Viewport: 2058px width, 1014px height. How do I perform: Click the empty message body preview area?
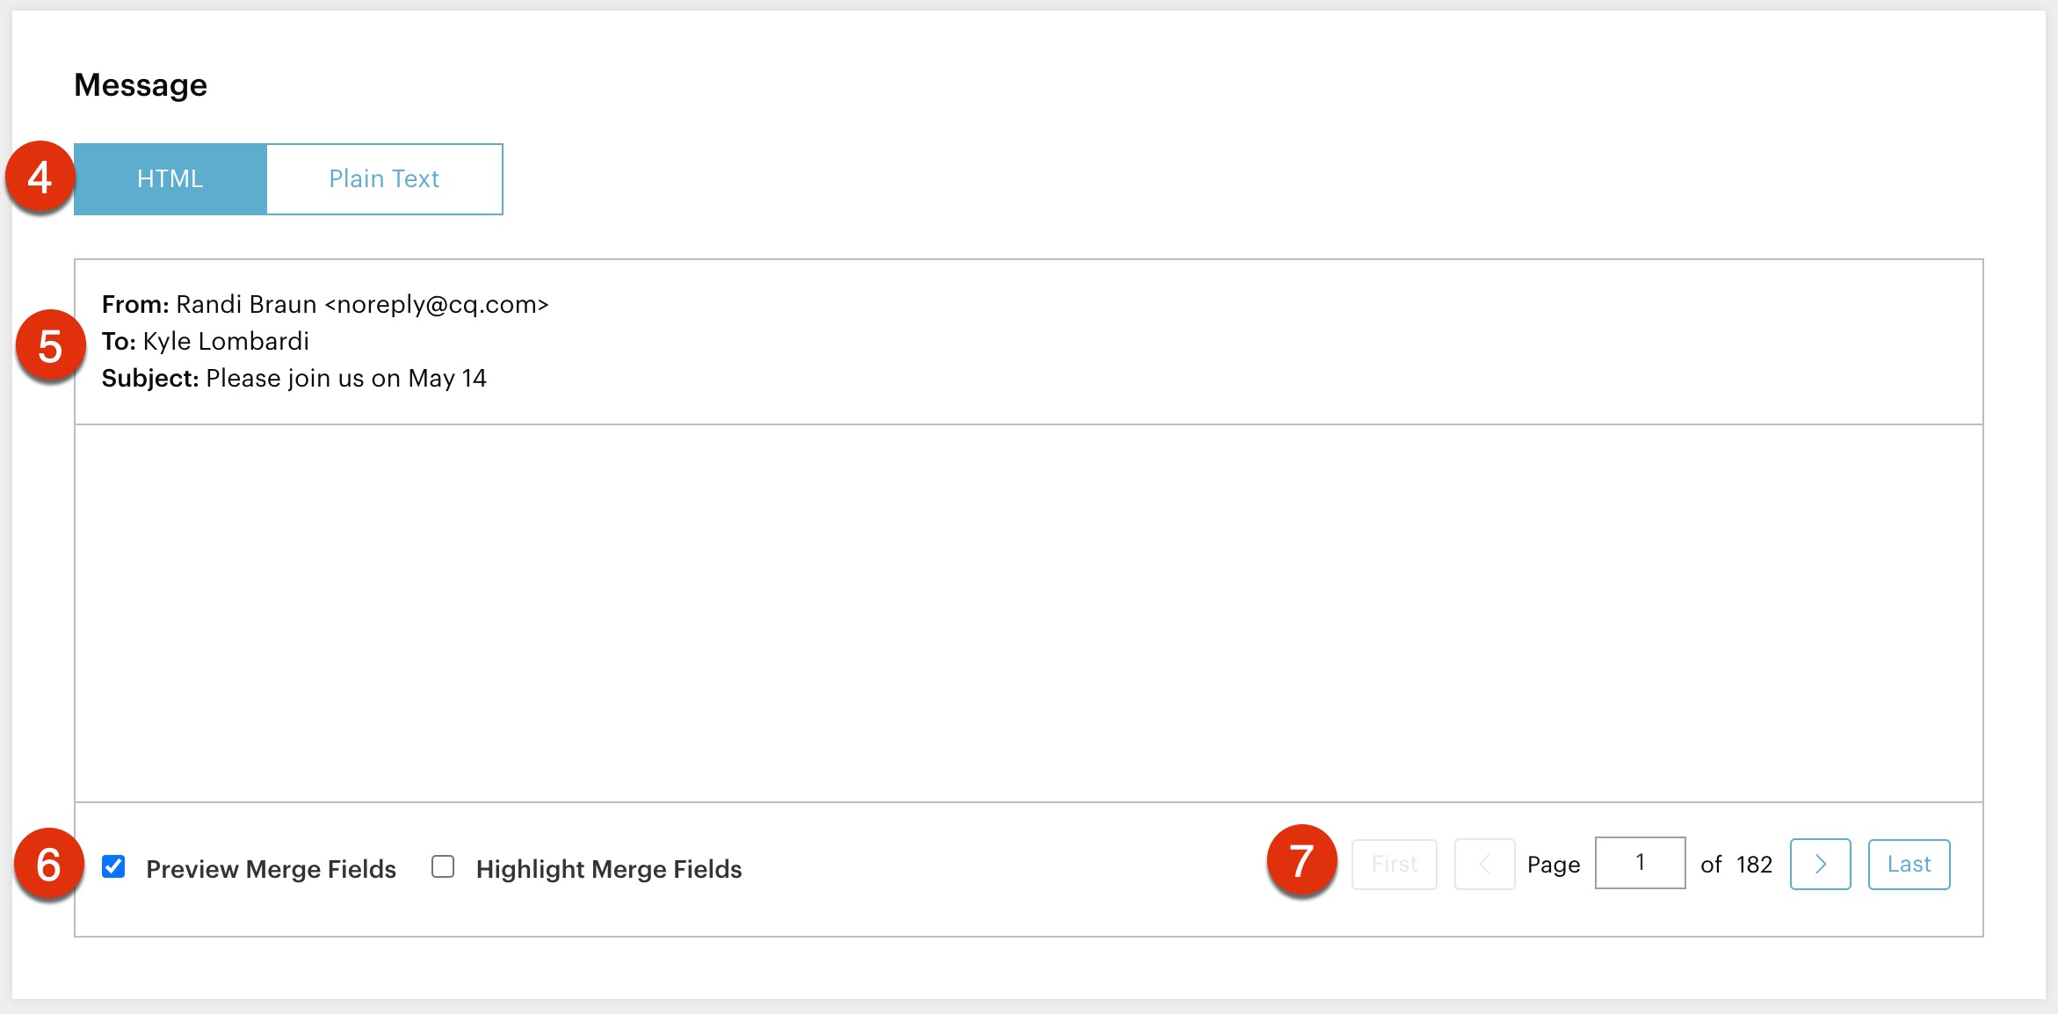click(1028, 613)
